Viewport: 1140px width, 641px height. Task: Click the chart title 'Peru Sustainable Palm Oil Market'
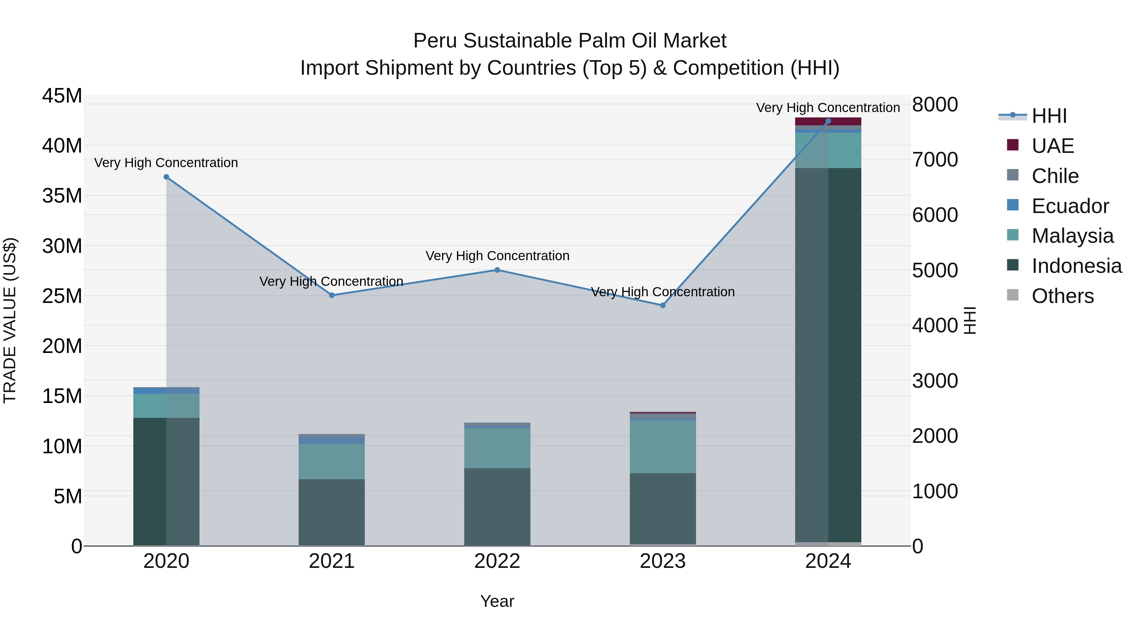[570, 41]
